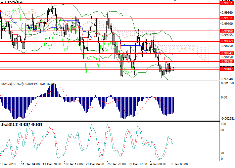Viewport: 235px width, 168px height.
Task: Click the Stochastic 80 level scale value
Action: (222, 130)
